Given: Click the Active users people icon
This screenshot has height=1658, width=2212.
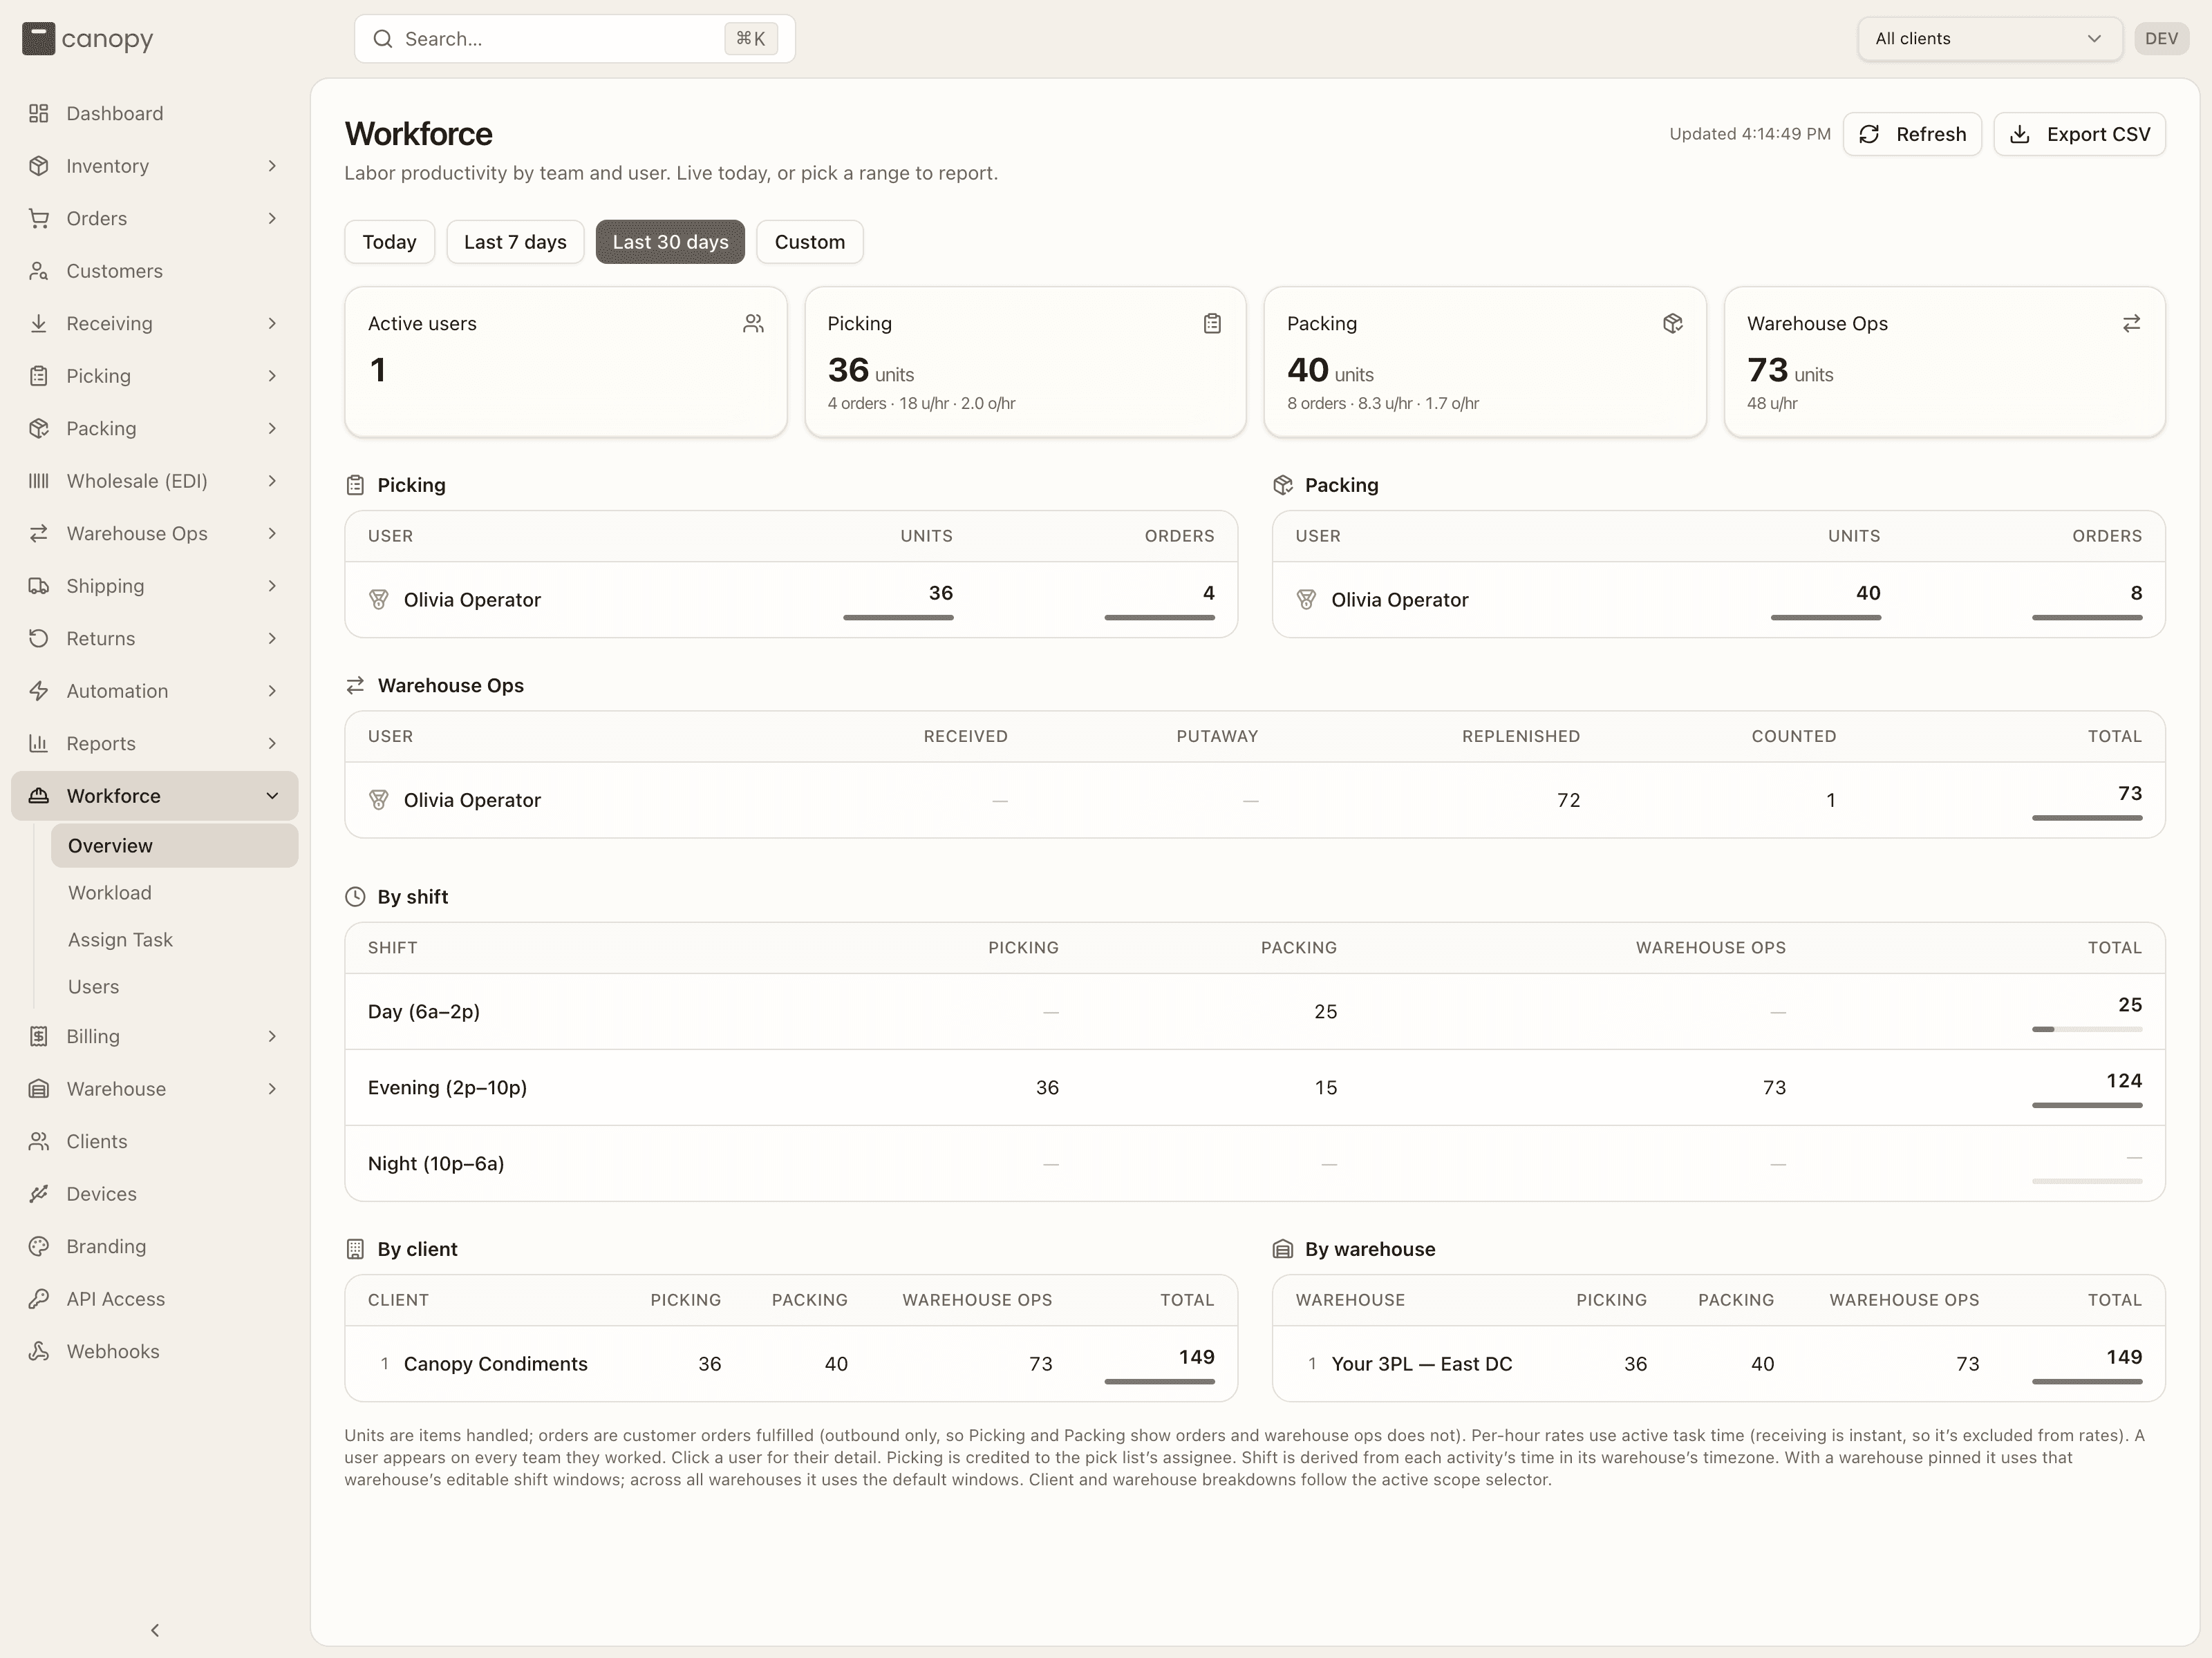Looking at the screenshot, I should coord(753,324).
